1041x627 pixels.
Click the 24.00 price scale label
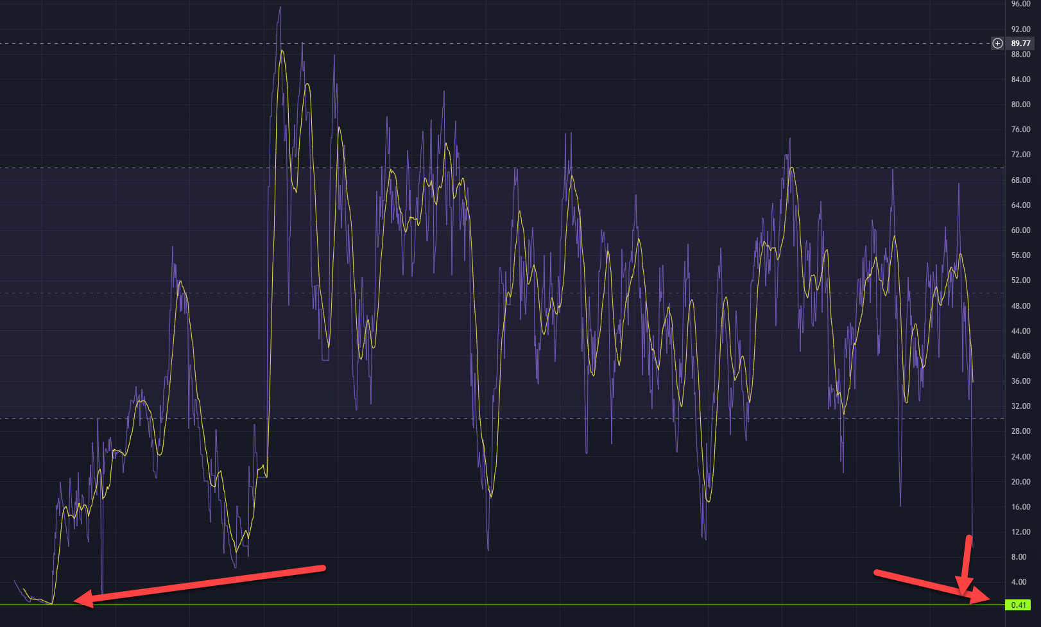coord(1020,457)
